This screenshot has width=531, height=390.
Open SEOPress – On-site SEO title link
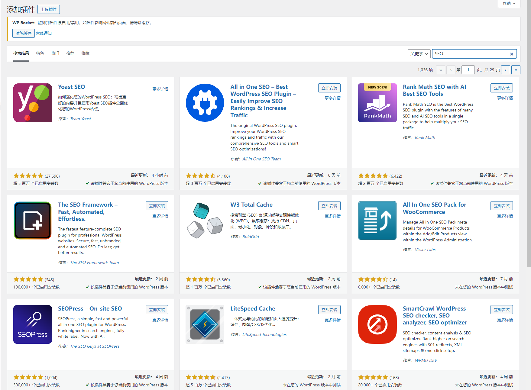pyautogui.click(x=90, y=309)
